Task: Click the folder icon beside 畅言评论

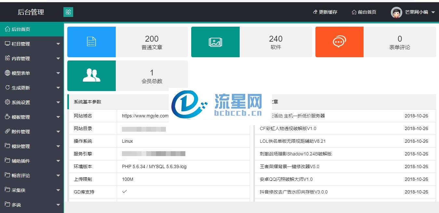Action: coord(7,175)
